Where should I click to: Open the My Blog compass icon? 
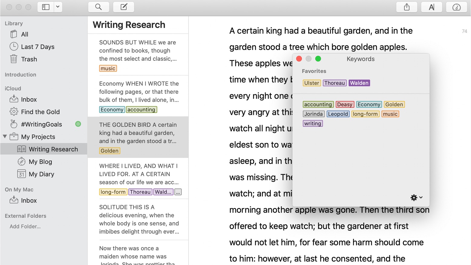pyautogui.click(x=21, y=162)
